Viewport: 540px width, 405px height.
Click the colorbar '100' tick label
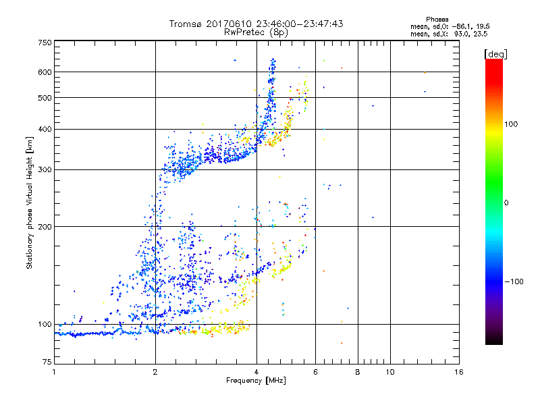coord(511,124)
